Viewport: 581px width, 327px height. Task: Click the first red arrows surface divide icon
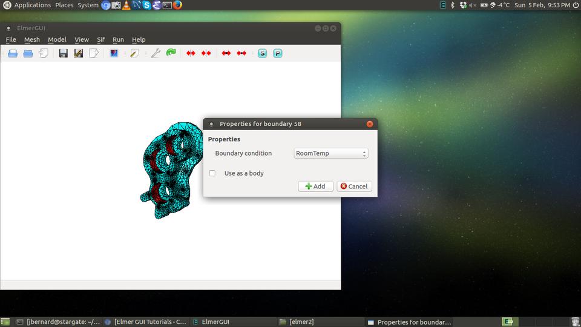click(x=191, y=53)
